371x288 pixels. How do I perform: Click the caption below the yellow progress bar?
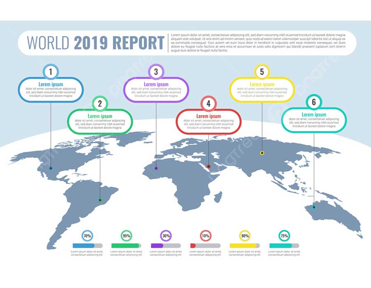244,253
